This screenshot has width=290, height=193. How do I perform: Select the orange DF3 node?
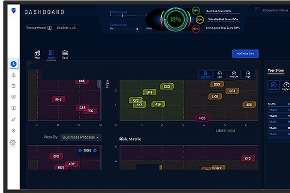click(232, 91)
